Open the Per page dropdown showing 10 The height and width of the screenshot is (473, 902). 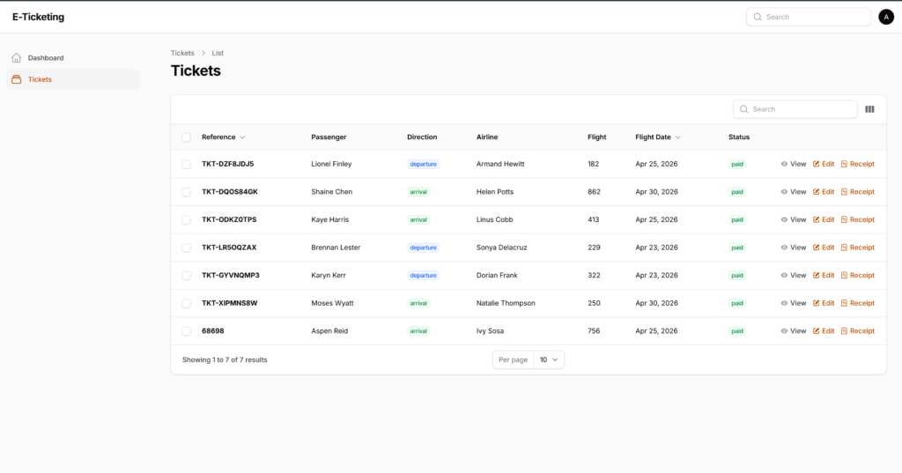tap(549, 359)
